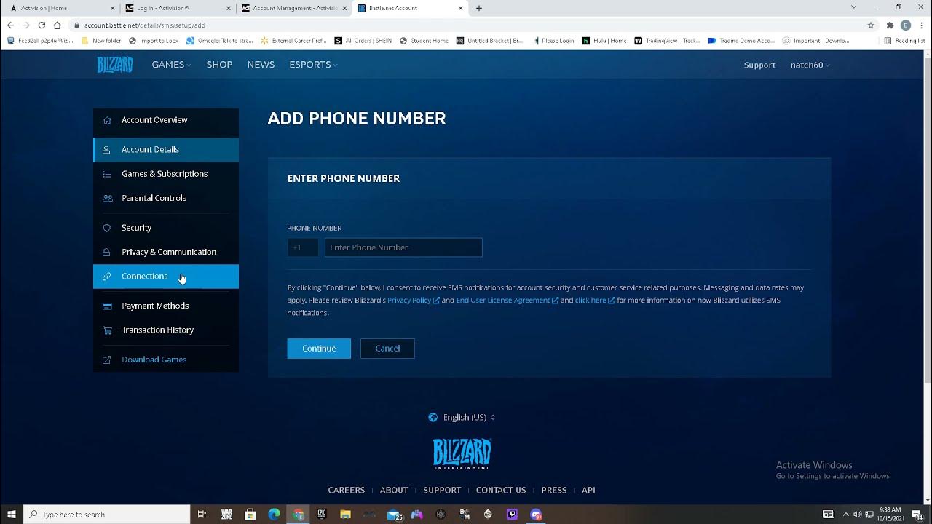932x524 pixels.
Task: Click the taskbar clock showing 9:38 AM
Action: coord(890,515)
